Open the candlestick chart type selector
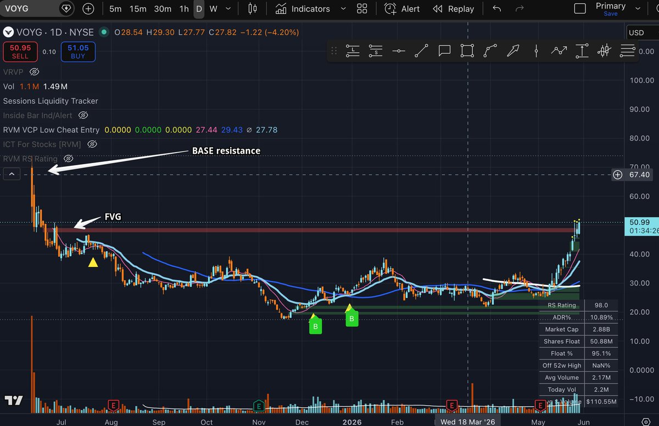Screen dimensions: 659x426 pyautogui.click(x=252, y=9)
